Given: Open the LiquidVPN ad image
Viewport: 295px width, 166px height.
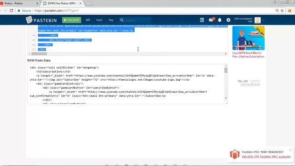Looking at the screenshot, I should coord(248,38).
